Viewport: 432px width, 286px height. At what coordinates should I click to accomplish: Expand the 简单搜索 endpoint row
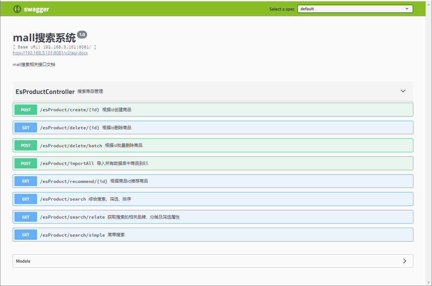[x=212, y=234]
